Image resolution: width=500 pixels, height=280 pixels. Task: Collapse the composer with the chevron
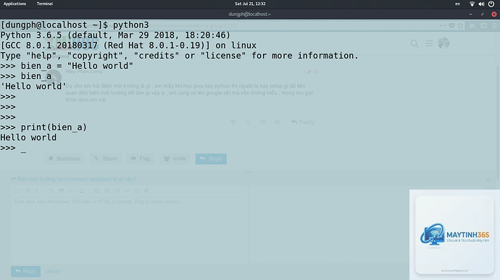point(489,180)
